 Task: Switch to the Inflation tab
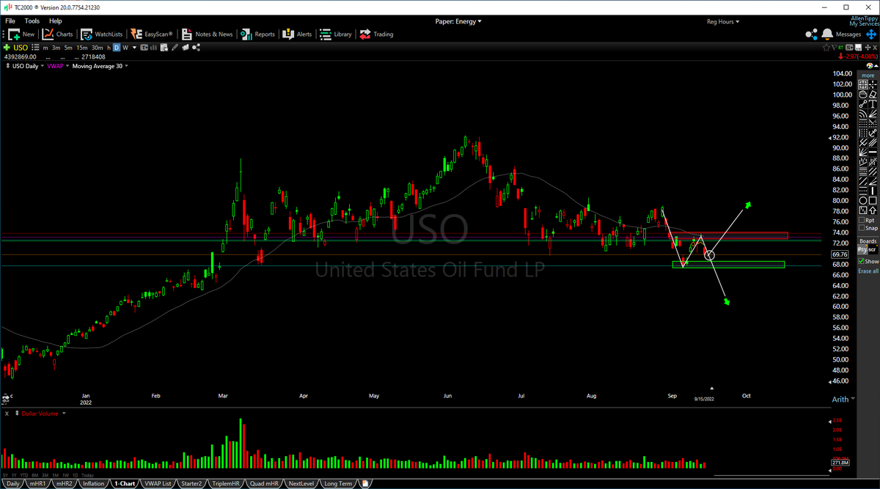tap(94, 484)
